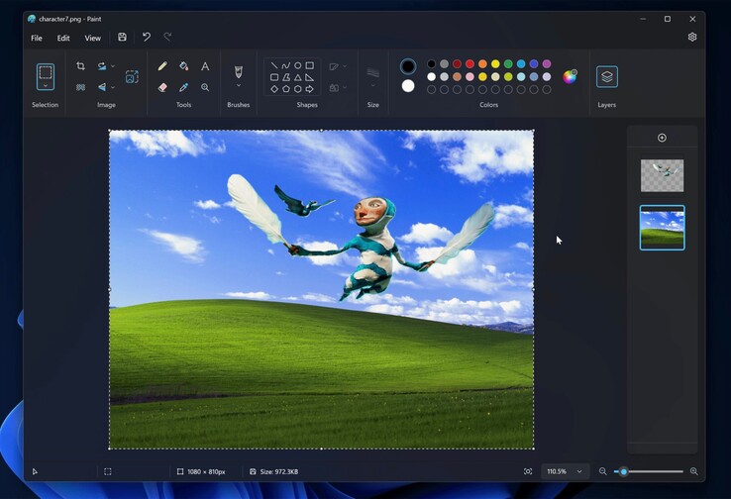Select the Crop tool
Screen dimensions: 731x499
click(x=80, y=66)
